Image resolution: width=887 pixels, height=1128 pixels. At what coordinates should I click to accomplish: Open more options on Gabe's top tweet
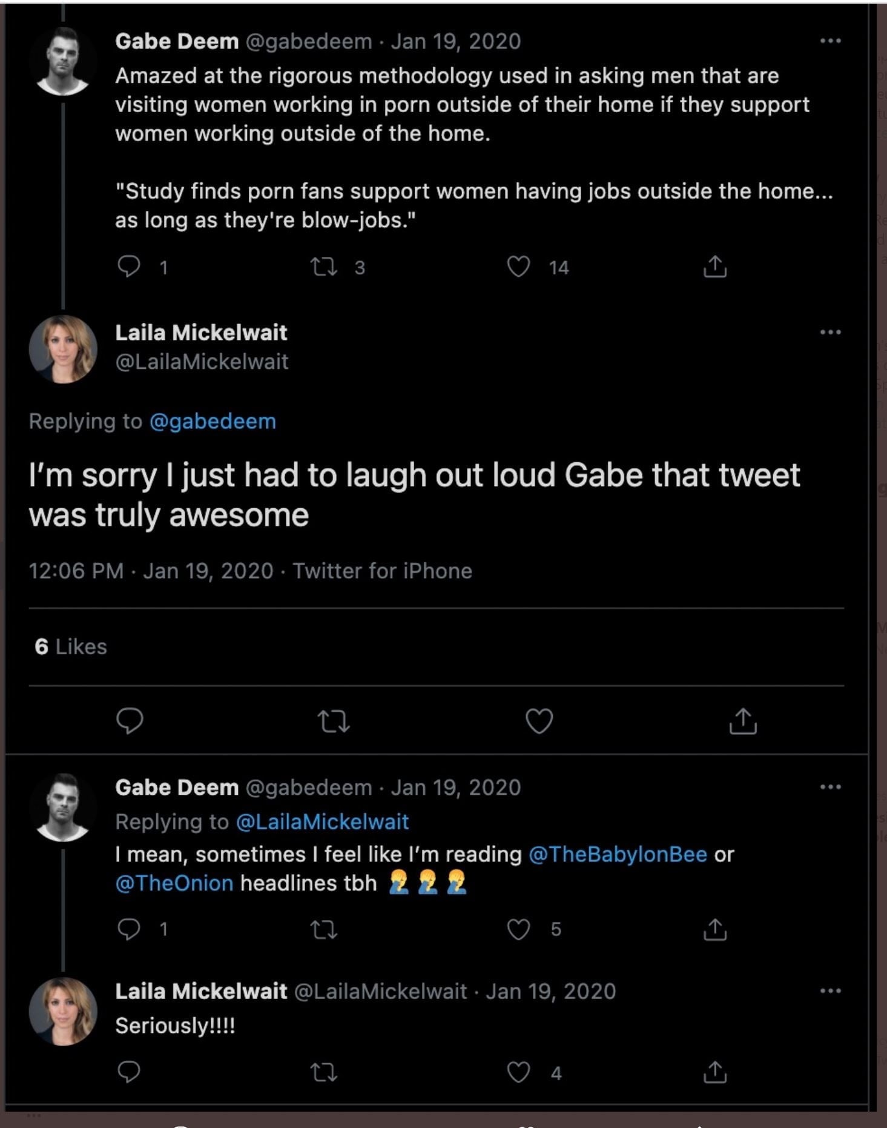pyautogui.click(x=830, y=41)
